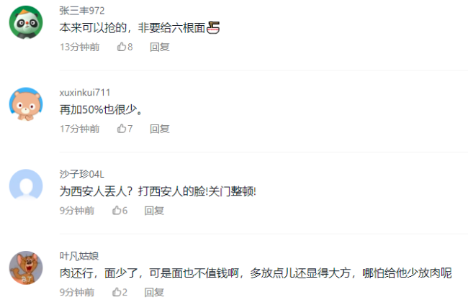
Task: Open username 沙子珍04L profile
Action: pos(82,174)
